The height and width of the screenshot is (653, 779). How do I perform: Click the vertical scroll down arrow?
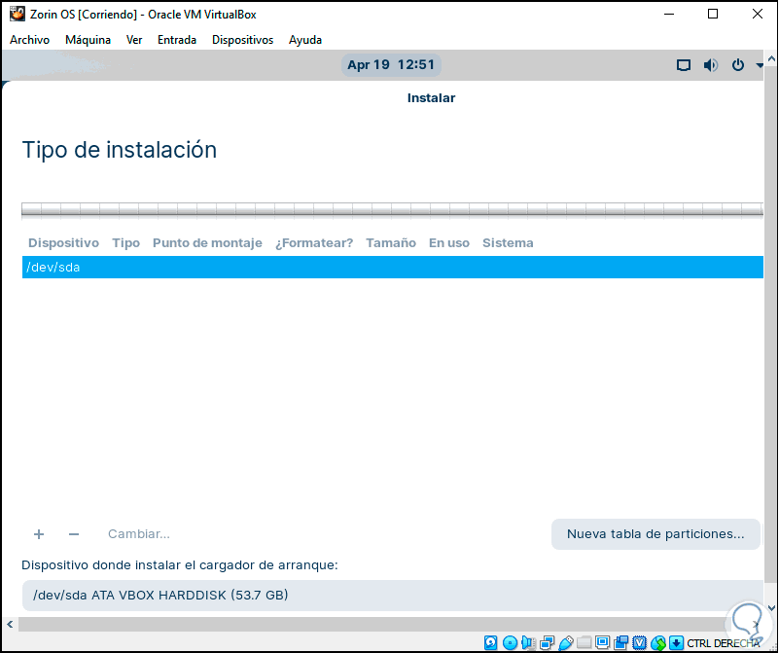pos(771,607)
